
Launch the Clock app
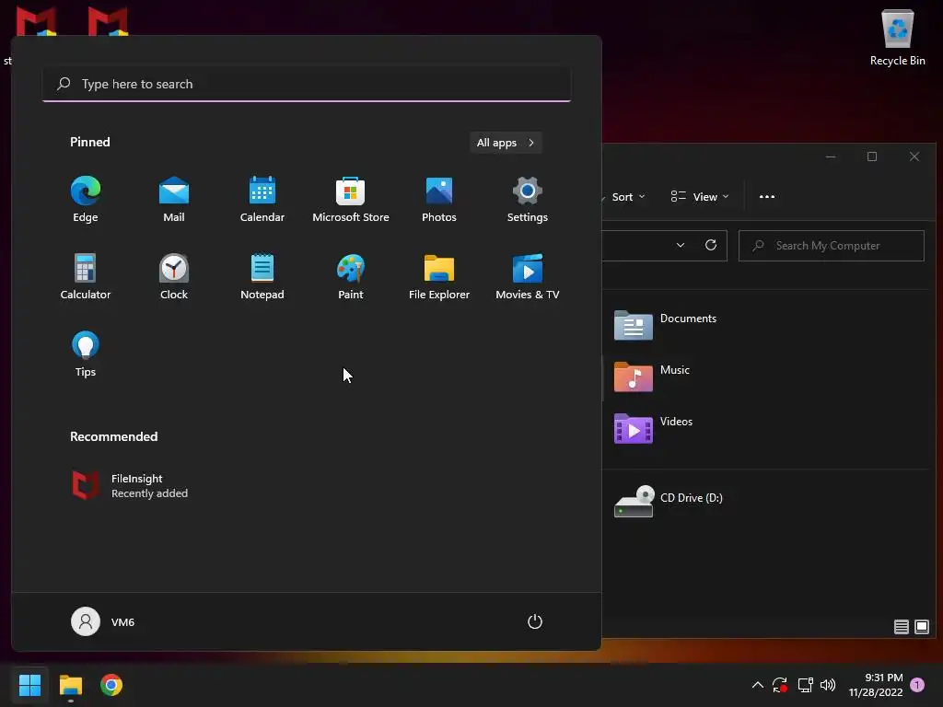tap(174, 277)
